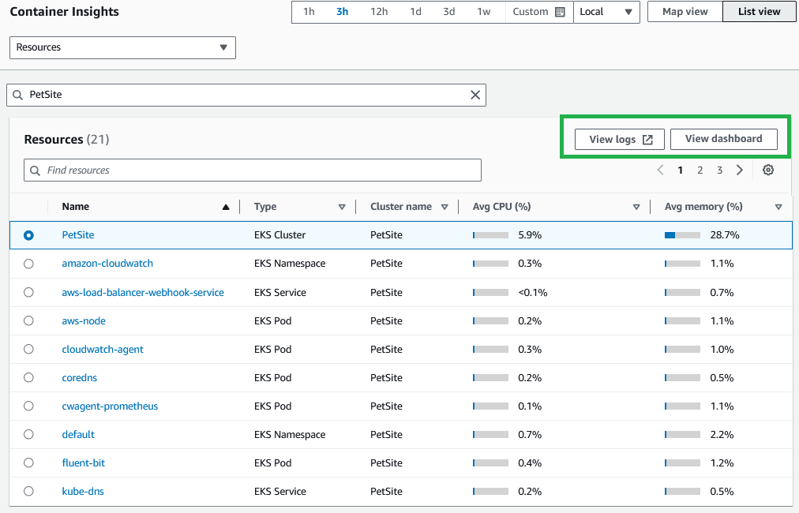The height and width of the screenshot is (513, 799).
Task: Go to next page with the right chevron
Action: click(x=739, y=170)
